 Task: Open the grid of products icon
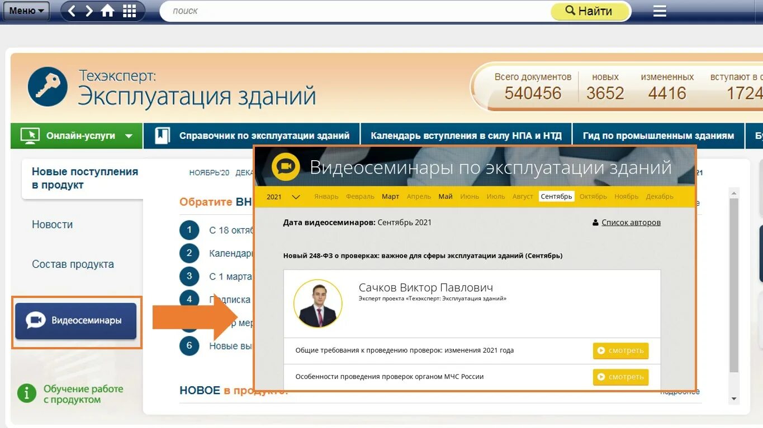pyautogui.click(x=129, y=11)
